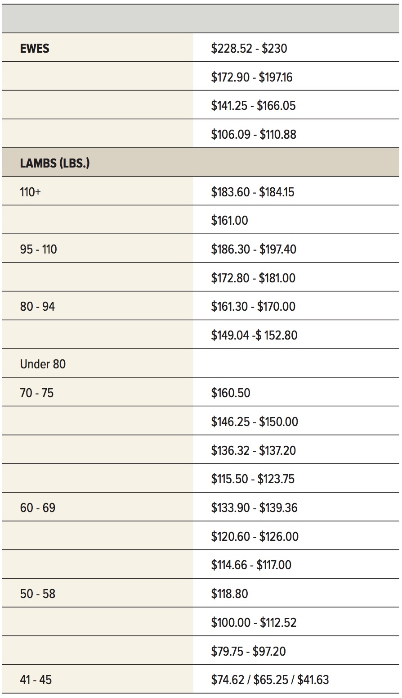Click the 95 - 110 weight label
Screen dimensions: 402x698
(38, 249)
